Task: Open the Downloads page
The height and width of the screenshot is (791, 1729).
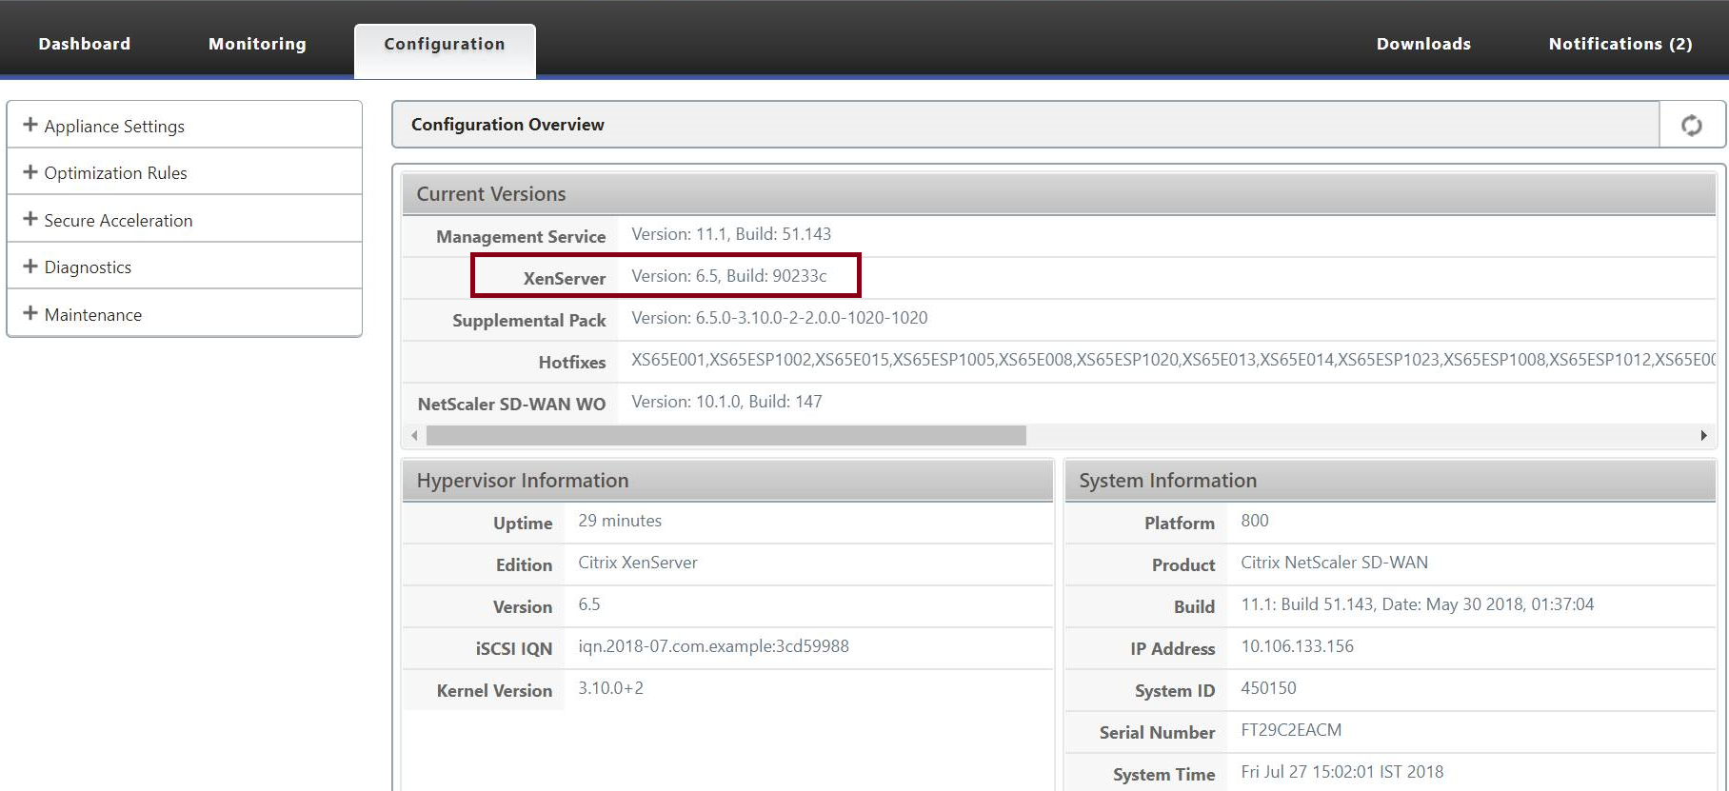Action: (1423, 44)
